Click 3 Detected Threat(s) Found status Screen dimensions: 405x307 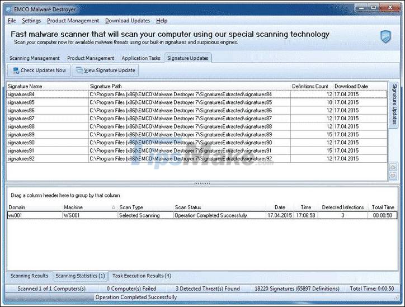pos(208,289)
